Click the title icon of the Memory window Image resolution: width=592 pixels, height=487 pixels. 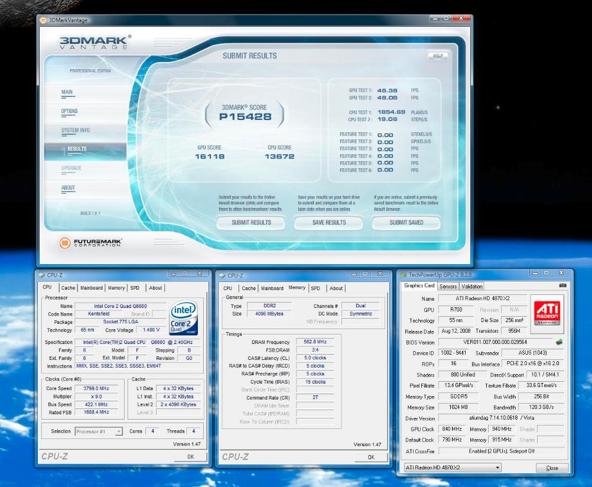(222, 276)
